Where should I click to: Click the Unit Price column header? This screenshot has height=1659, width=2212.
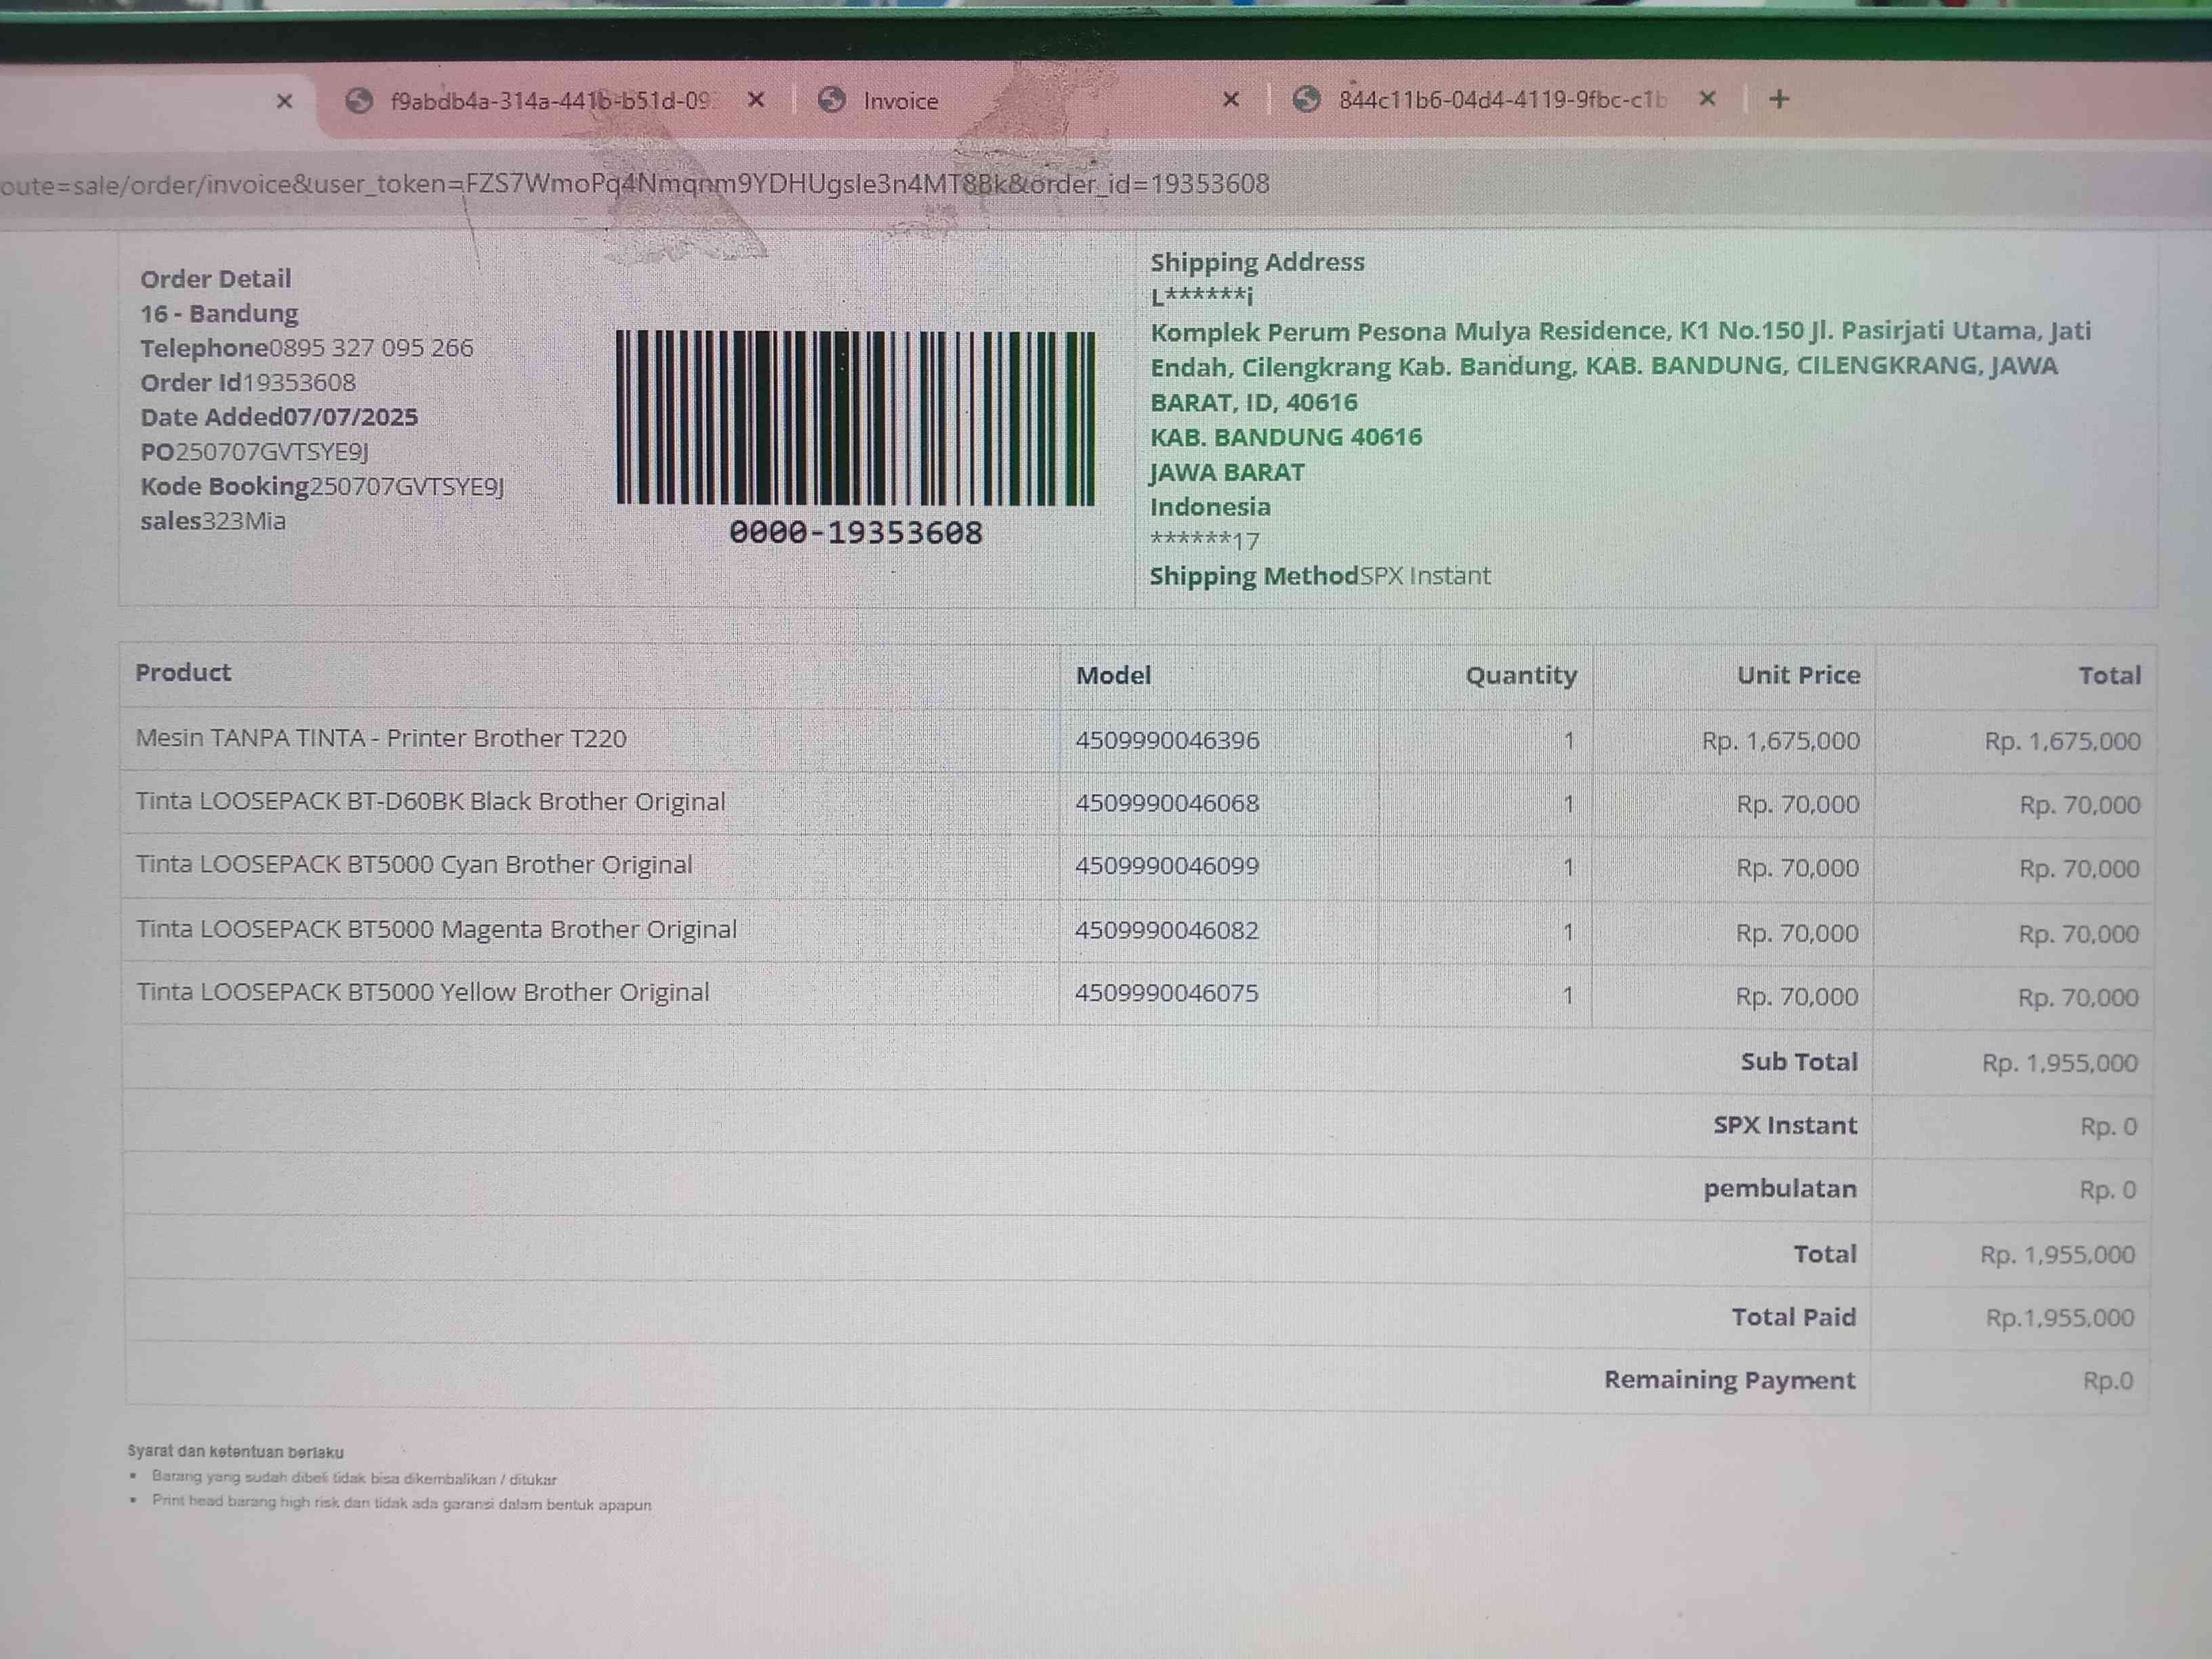pos(1797,675)
